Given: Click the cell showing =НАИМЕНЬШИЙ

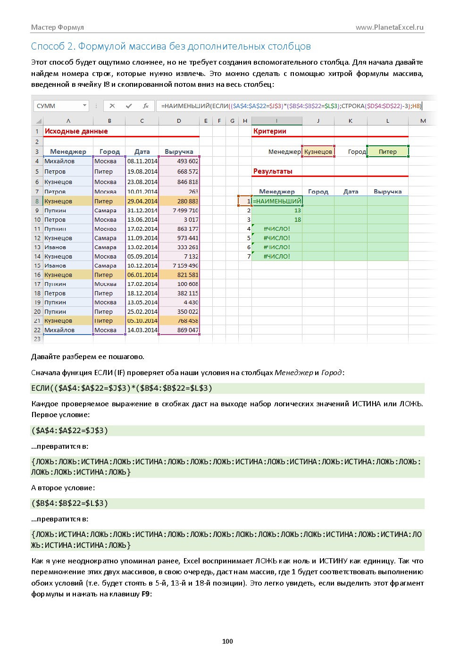Looking at the screenshot, I should (277, 201).
